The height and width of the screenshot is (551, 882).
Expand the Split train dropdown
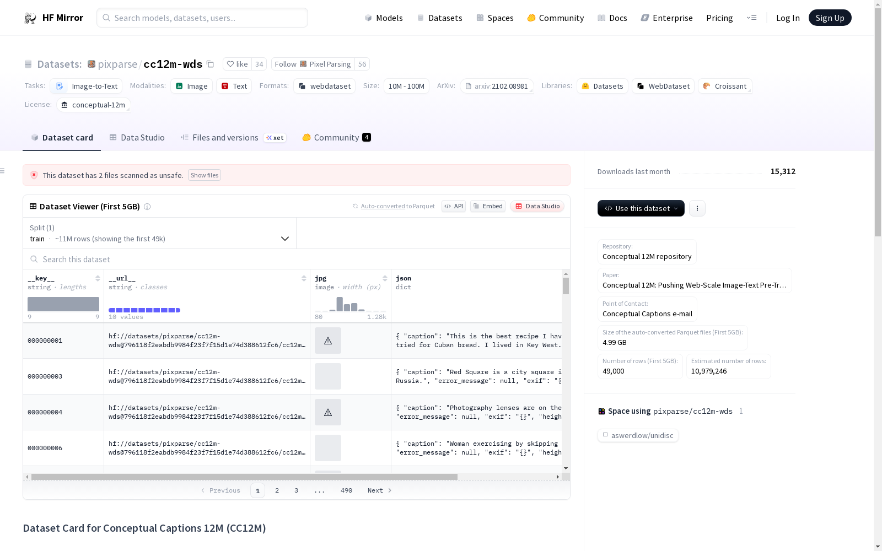pos(160,233)
